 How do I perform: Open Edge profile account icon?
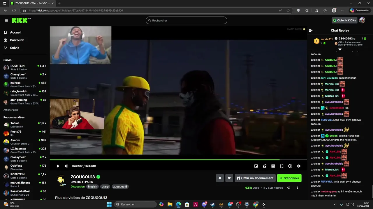334,10
